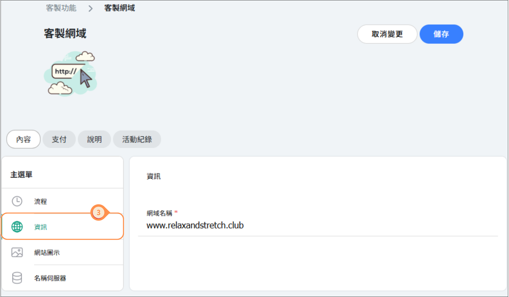
Task: Click the clock icon beside 流程
Action: [17, 201]
